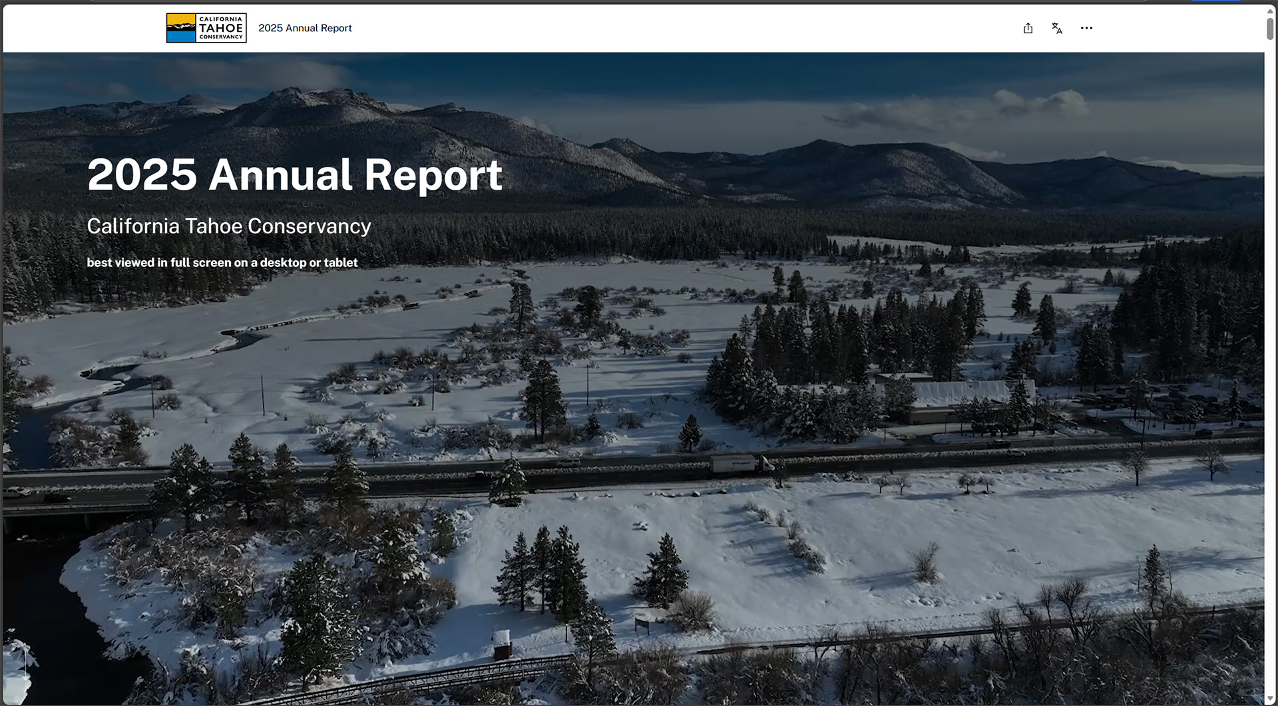Select the 2025 Annual Report header title
Viewport: 1278px width, 706px height.
pos(305,28)
